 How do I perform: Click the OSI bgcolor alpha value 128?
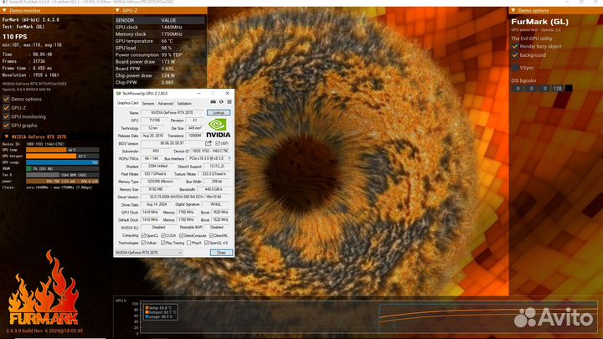557,89
